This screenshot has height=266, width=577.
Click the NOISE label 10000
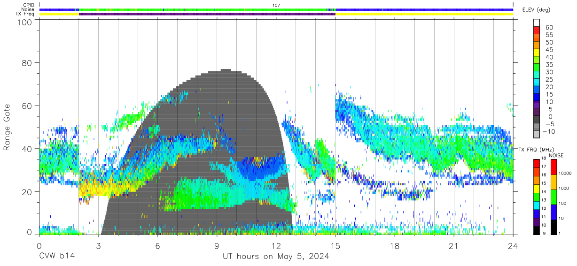(x=565, y=173)
